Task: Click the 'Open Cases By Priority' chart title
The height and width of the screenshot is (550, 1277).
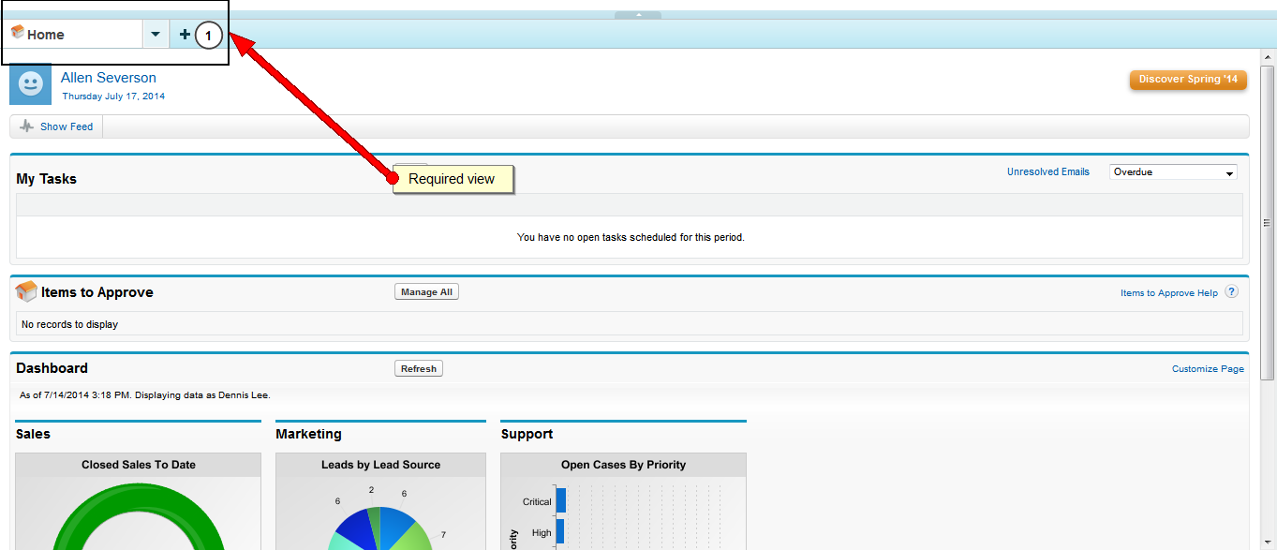Action: (x=623, y=465)
